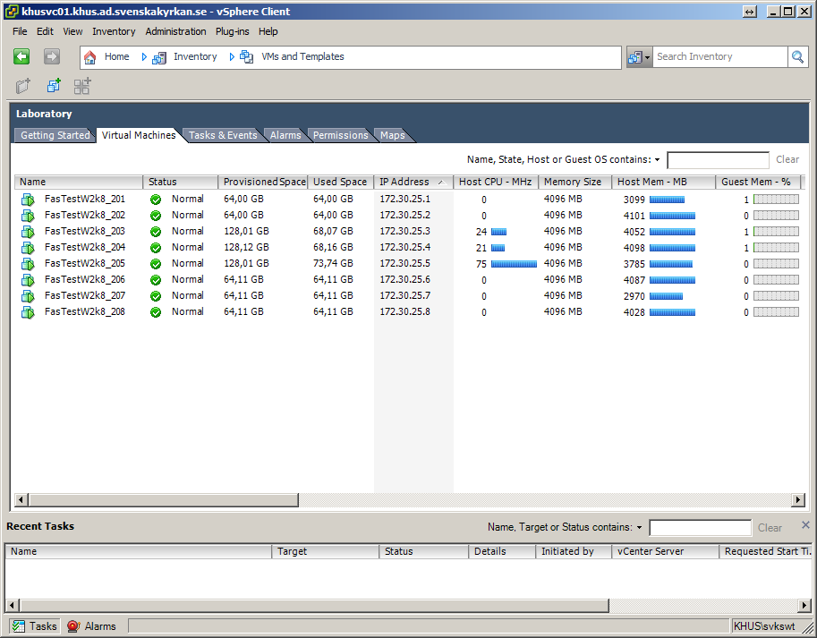
Task: Open the Help menu
Action: (268, 31)
